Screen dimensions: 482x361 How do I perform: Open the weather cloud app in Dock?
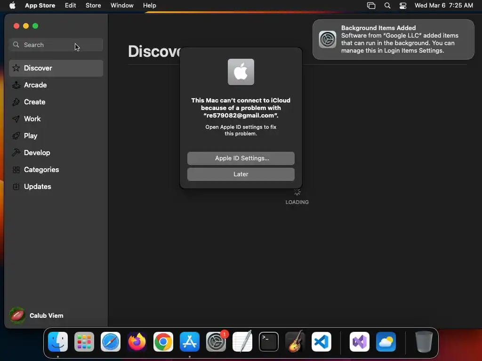386,342
